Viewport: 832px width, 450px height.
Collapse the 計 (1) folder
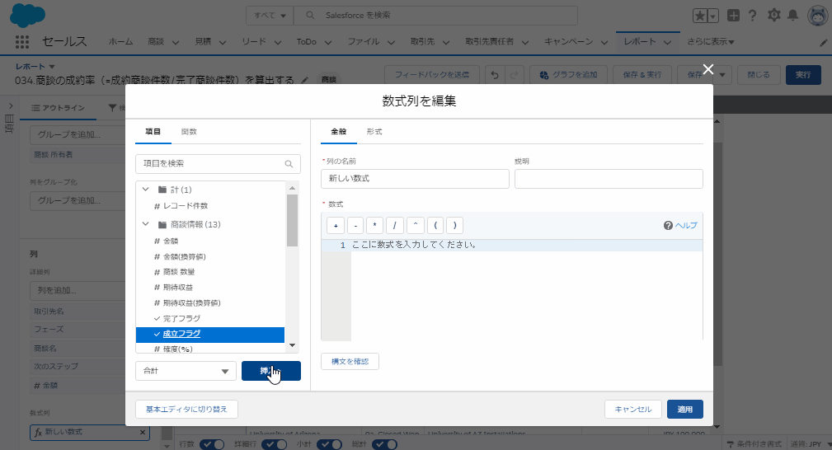coord(146,190)
